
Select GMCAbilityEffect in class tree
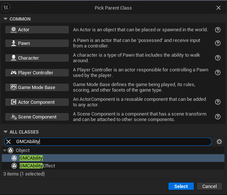pyautogui.click(x=37, y=166)
